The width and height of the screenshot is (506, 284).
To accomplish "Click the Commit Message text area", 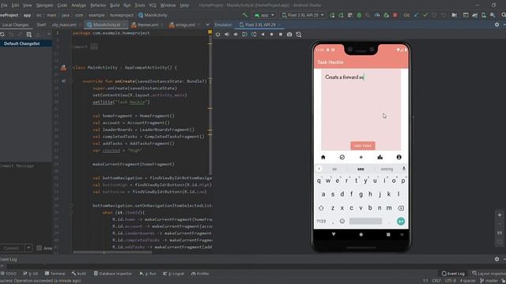I will (x=26, y=203).
